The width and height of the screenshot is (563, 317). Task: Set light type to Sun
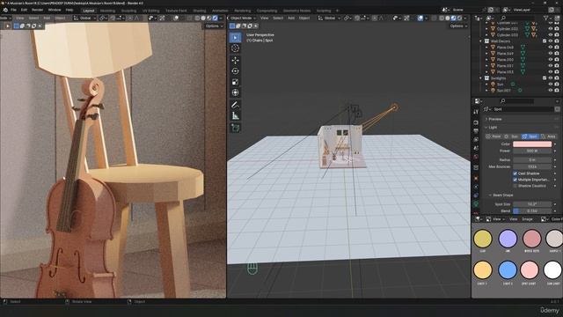512,136
